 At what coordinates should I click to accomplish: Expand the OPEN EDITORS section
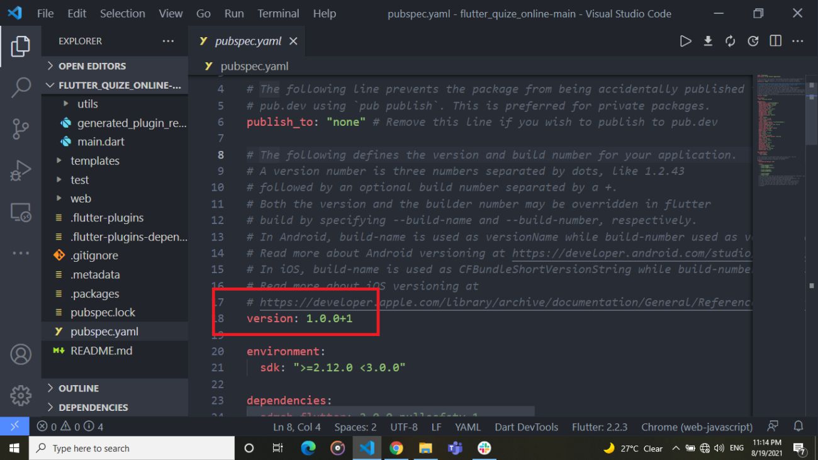(x=92, y=66)
